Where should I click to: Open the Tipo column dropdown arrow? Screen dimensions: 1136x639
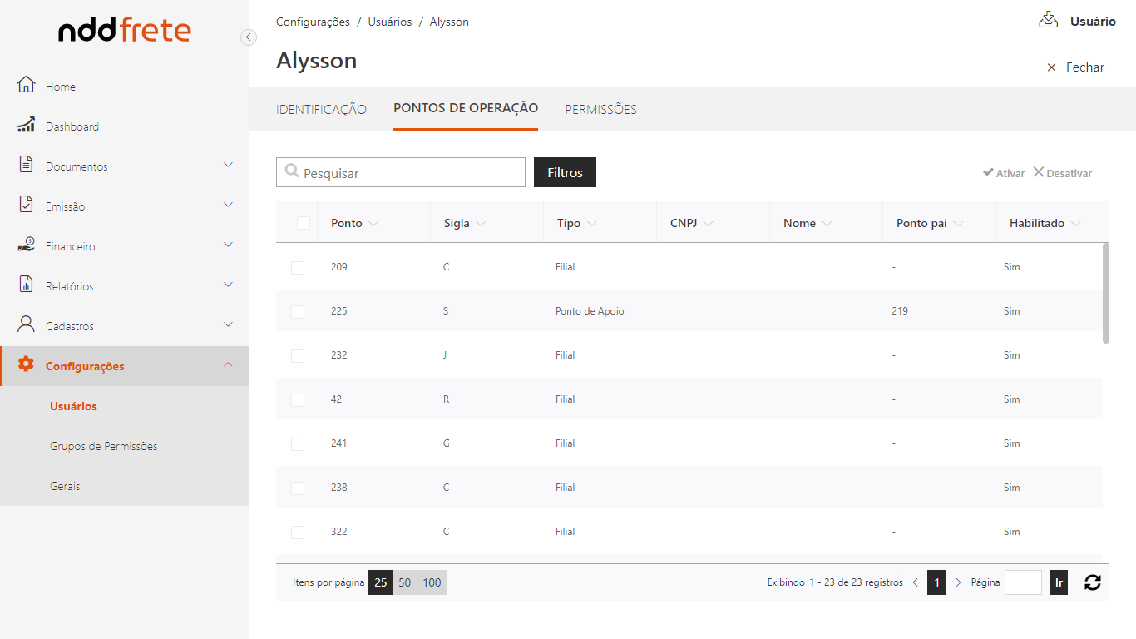(591, 224)
